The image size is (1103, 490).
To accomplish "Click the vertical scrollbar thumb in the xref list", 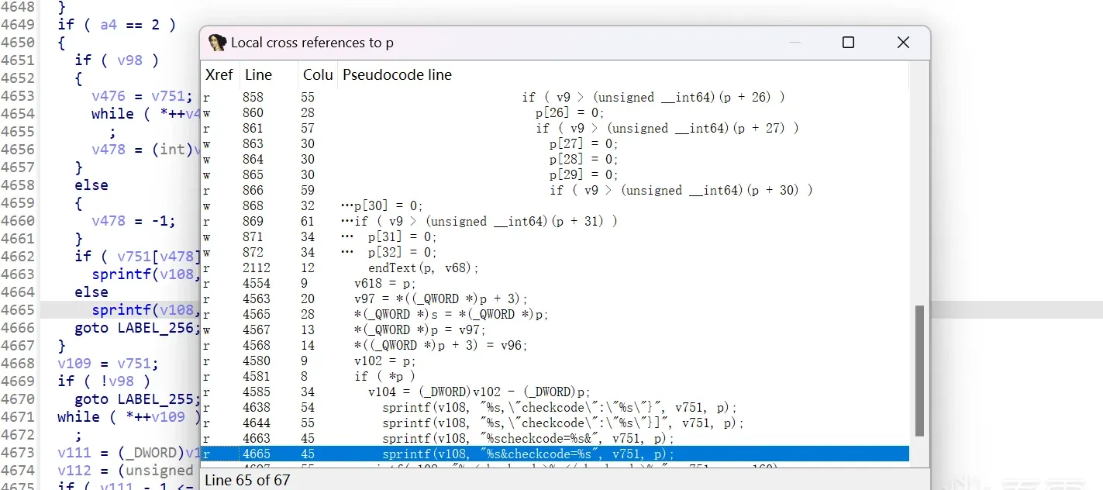I will click(919, 371).
